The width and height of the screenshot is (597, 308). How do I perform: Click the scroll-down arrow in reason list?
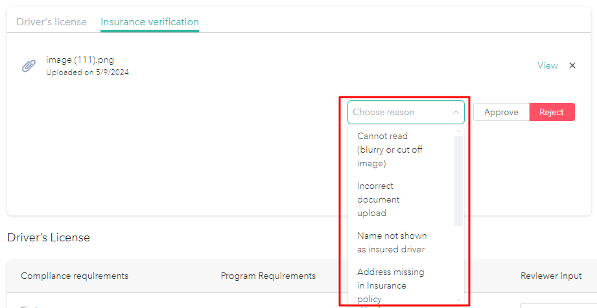(459, 300)
